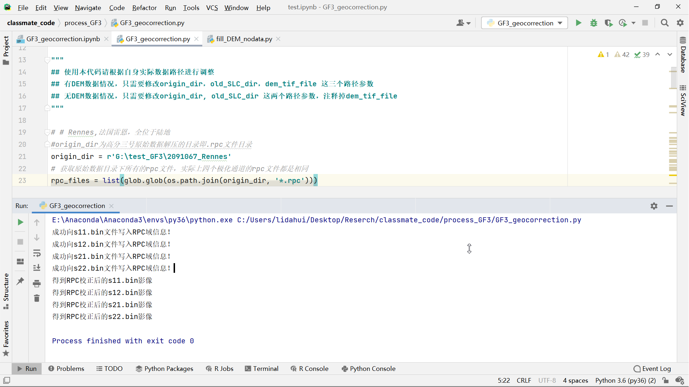Image resolution: width=689 pixels, height=387 pixels.
Task: Open IDE Settings via gear icon
Action: tap(680, 23)
